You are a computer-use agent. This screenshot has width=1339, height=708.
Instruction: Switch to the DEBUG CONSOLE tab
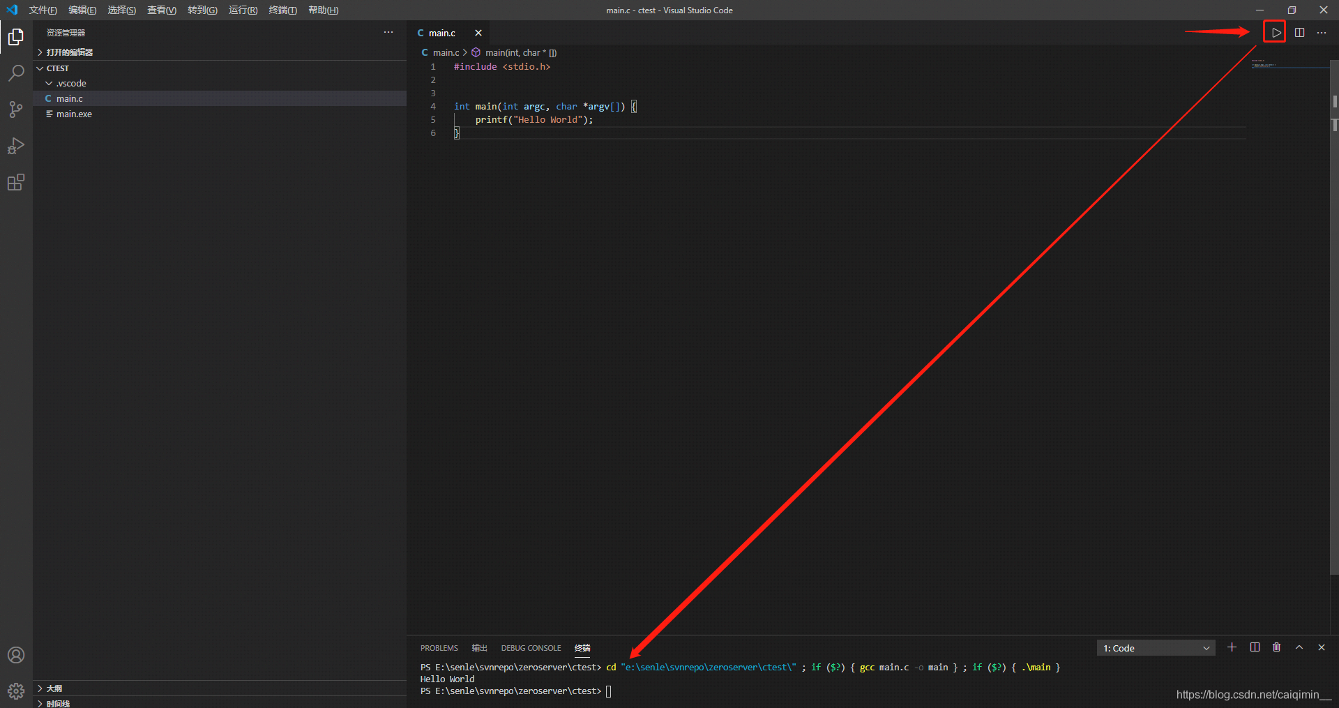point(531,648)
